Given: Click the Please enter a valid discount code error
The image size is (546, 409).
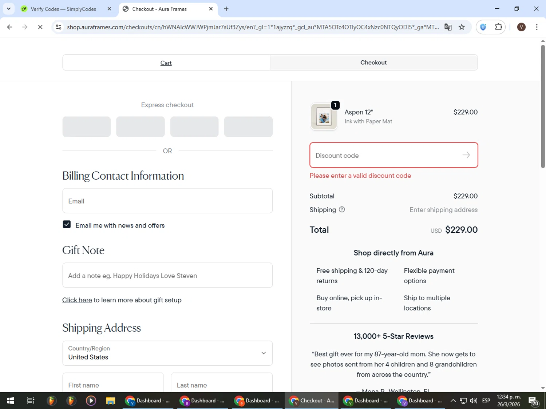Looking at the screenshot, I should 360,176.
